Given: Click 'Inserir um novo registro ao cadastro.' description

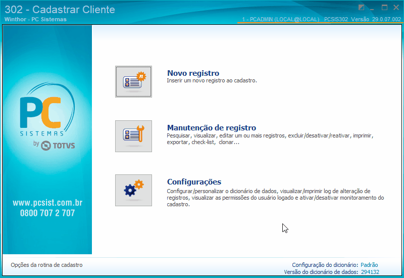Looking at the screenshot, I should 212,80.
